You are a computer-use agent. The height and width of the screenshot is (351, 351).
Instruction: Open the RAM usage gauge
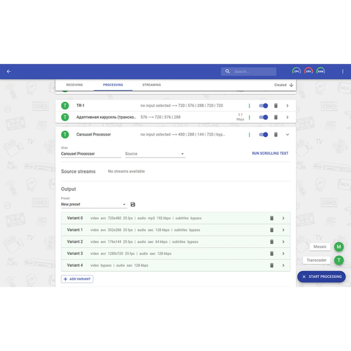(x=321, y=71)
